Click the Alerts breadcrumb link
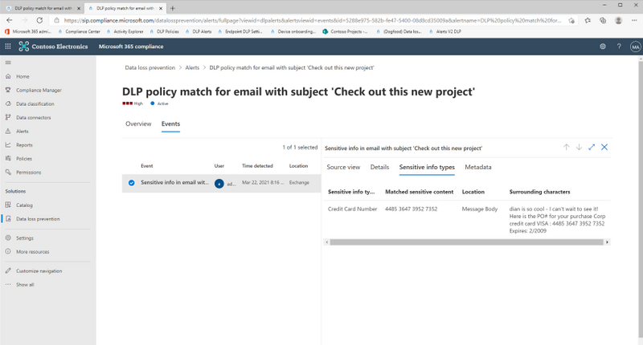 coord(192,68)
